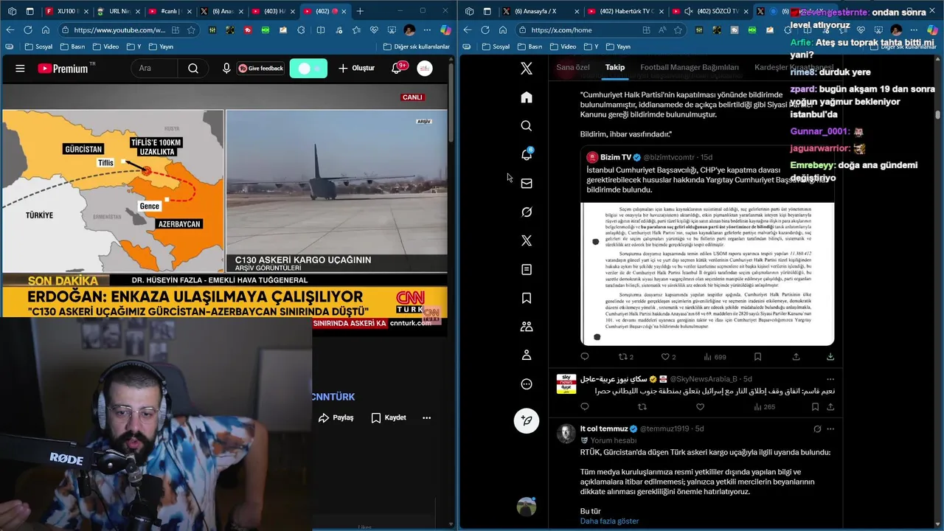
Task: Reply to the Bizim TV quoted post
Action: click(585, 357)
